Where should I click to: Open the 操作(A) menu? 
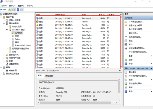(12, 6)
